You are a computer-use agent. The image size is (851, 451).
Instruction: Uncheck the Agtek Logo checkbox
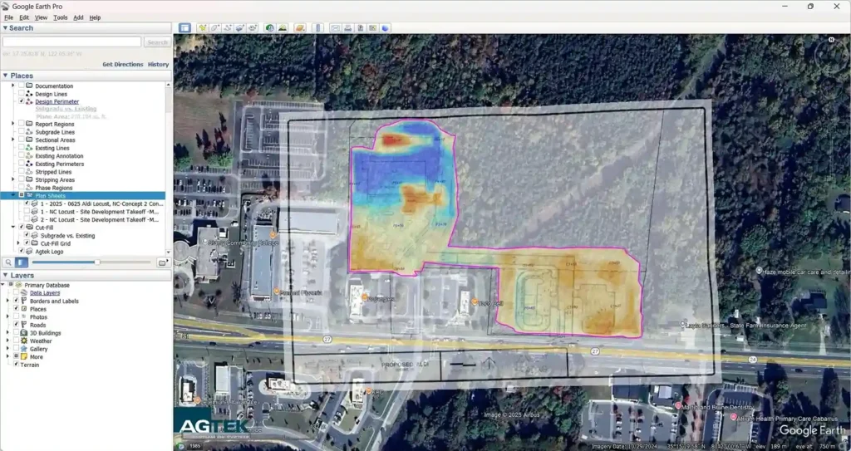[22, 251]
